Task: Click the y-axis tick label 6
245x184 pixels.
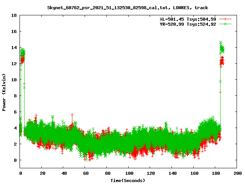Action: [15, 112]
